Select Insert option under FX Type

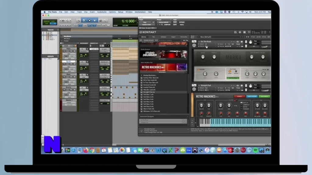tap(236, 72)
